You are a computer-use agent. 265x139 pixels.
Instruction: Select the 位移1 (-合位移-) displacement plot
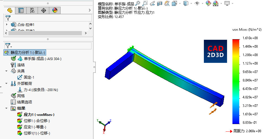(37, 121)
